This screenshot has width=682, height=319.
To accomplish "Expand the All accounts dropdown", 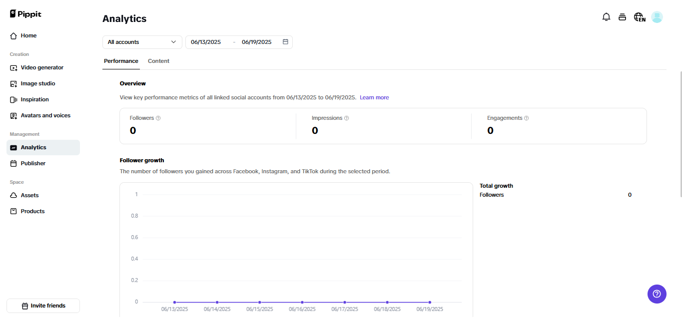I will [142, 42].
